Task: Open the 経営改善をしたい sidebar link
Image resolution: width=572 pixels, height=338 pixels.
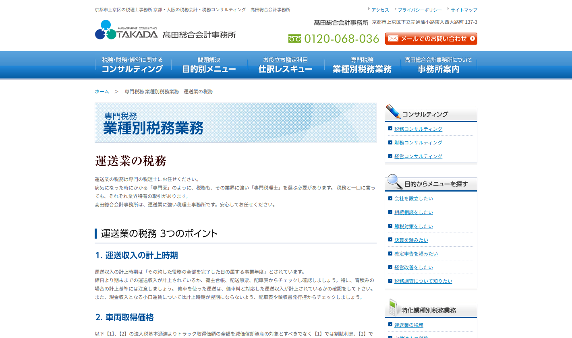Action: click(x=414, y=267)
